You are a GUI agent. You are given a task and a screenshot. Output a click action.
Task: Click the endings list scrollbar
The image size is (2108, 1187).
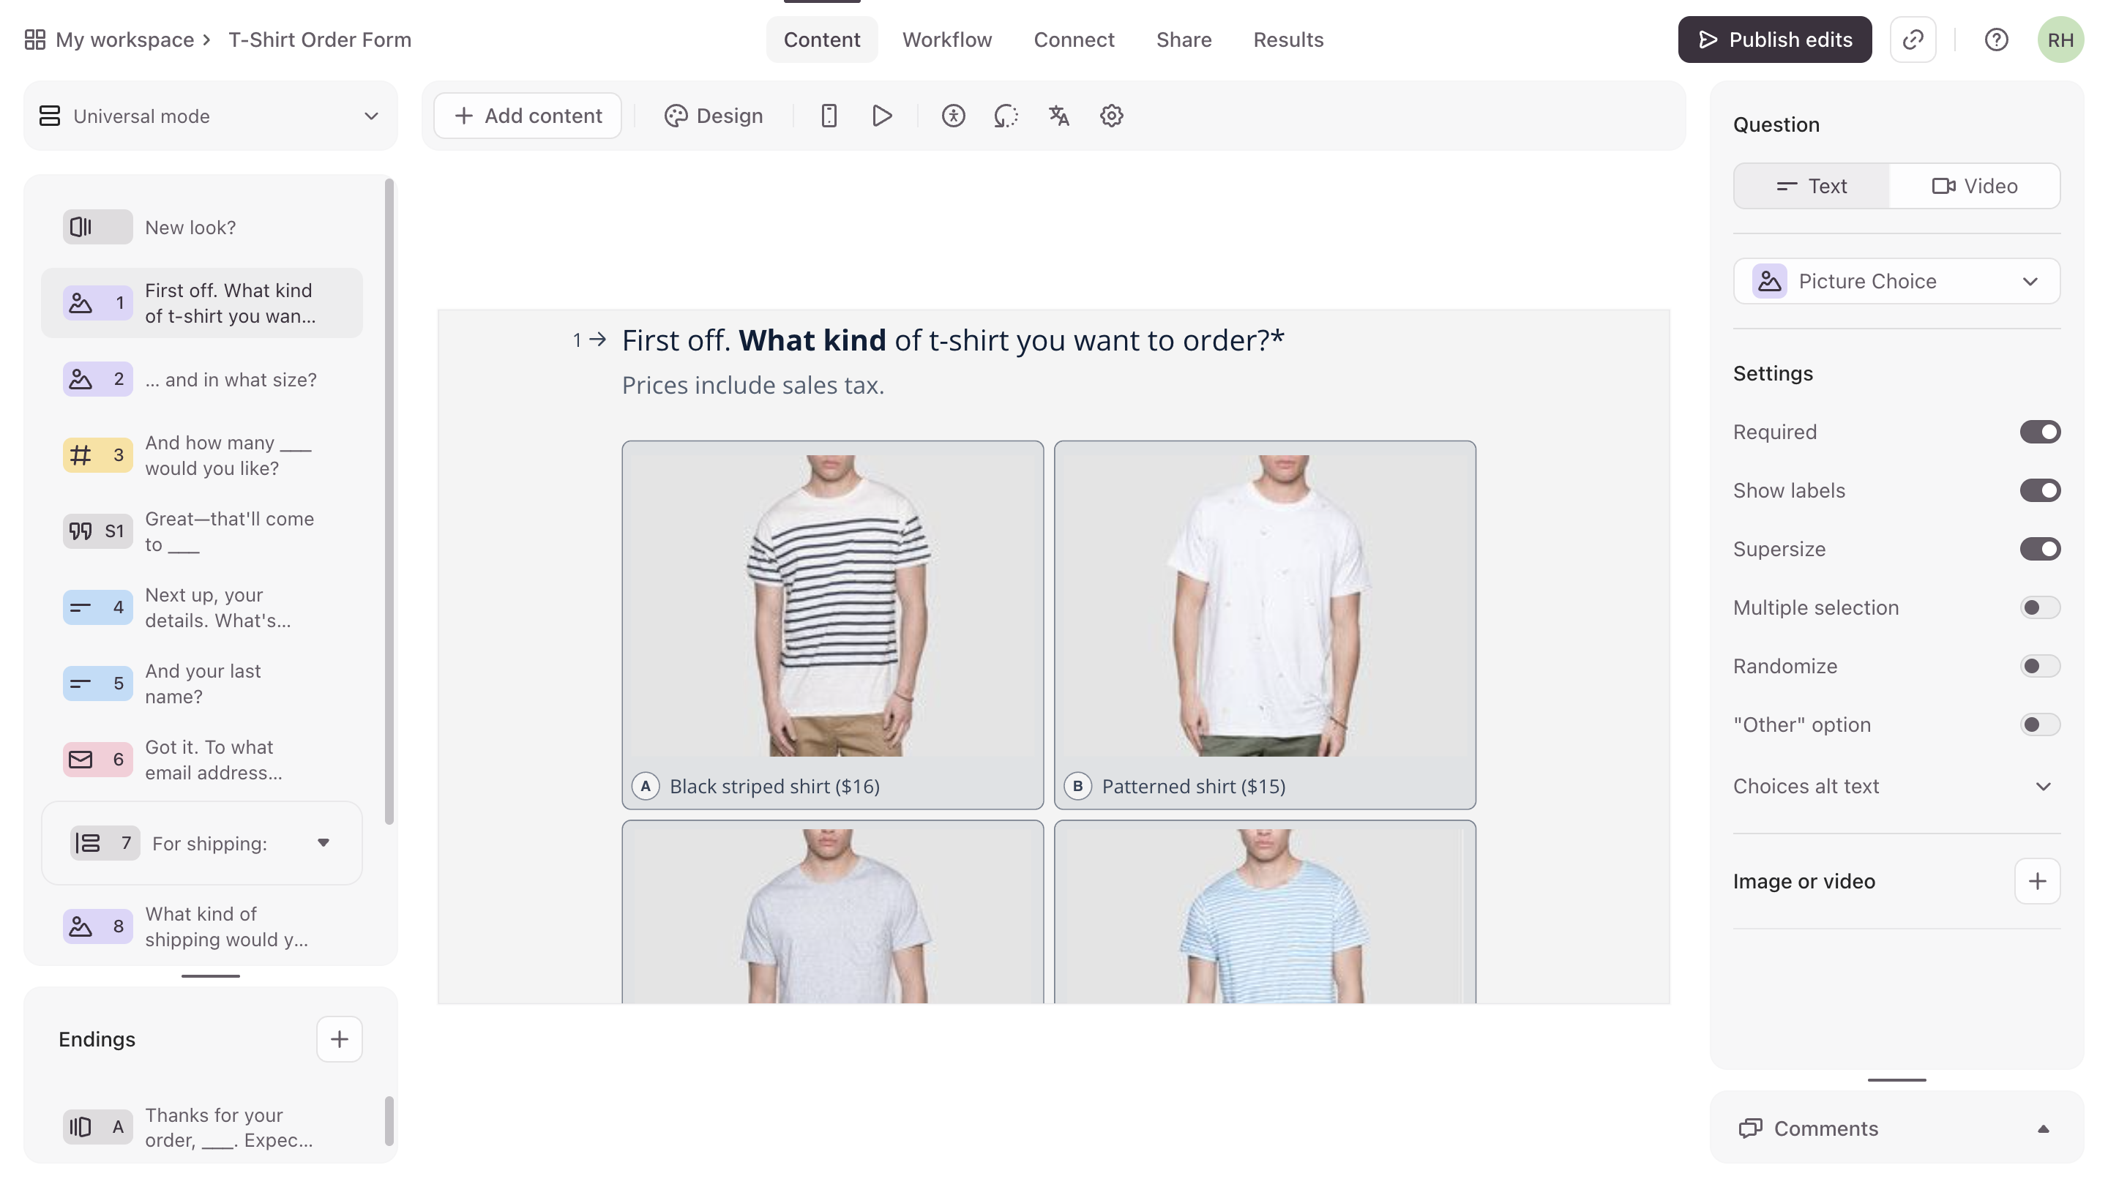(389, 1120)
